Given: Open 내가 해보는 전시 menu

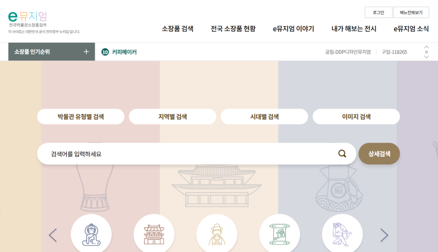Looking at the screenshot, I should (354, 29).
